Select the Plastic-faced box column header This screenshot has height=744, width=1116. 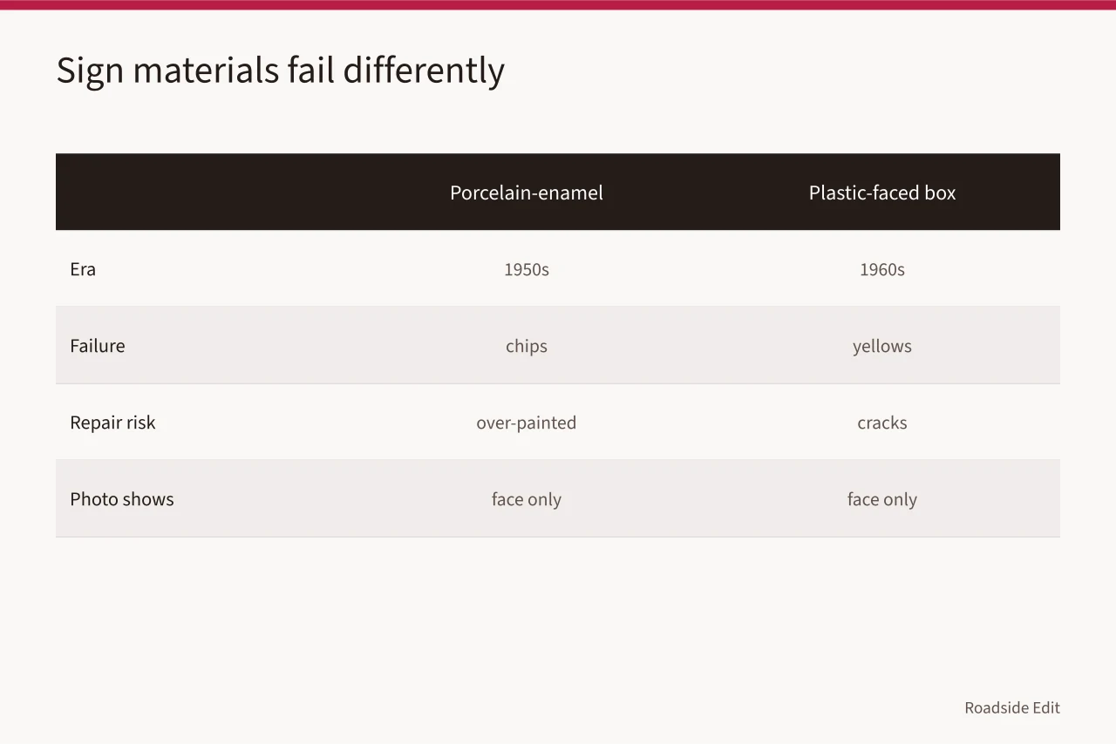point(882,193)
